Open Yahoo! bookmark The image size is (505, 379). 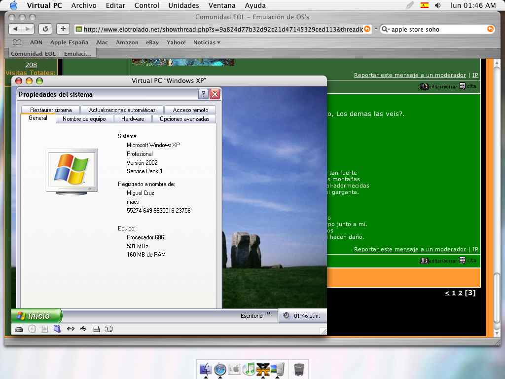tap(176, 42)
